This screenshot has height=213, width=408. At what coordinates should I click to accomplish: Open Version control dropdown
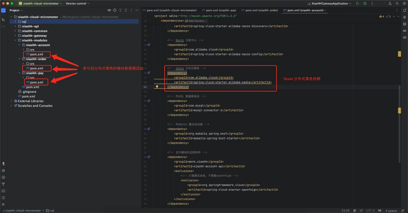[78, 3]
